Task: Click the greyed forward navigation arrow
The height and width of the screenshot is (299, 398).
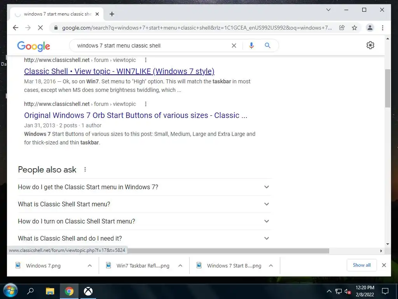Action: [x=28, y=28]
